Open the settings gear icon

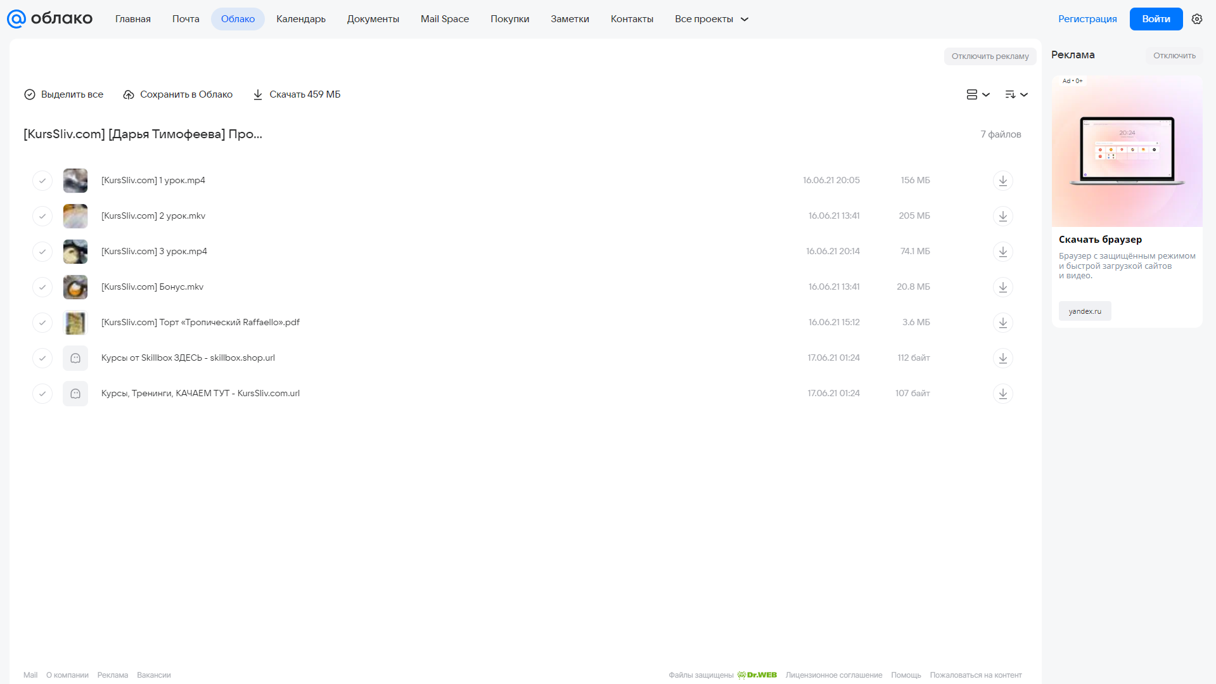[1196, 19]
